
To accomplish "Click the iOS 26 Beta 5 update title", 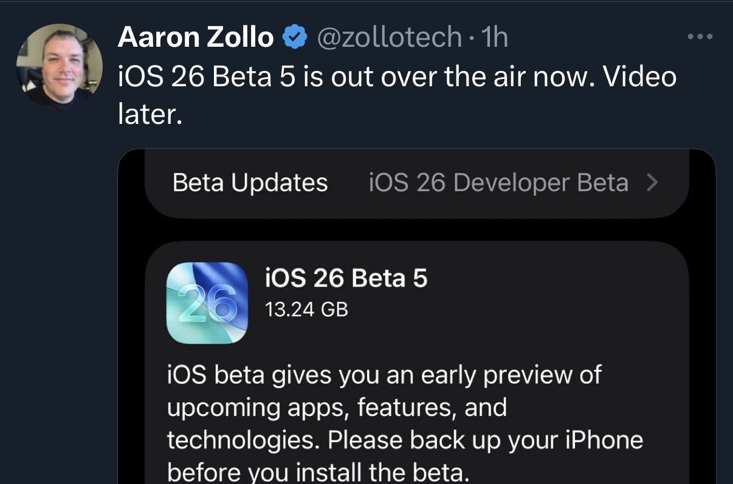I will (x=346, y=279).
